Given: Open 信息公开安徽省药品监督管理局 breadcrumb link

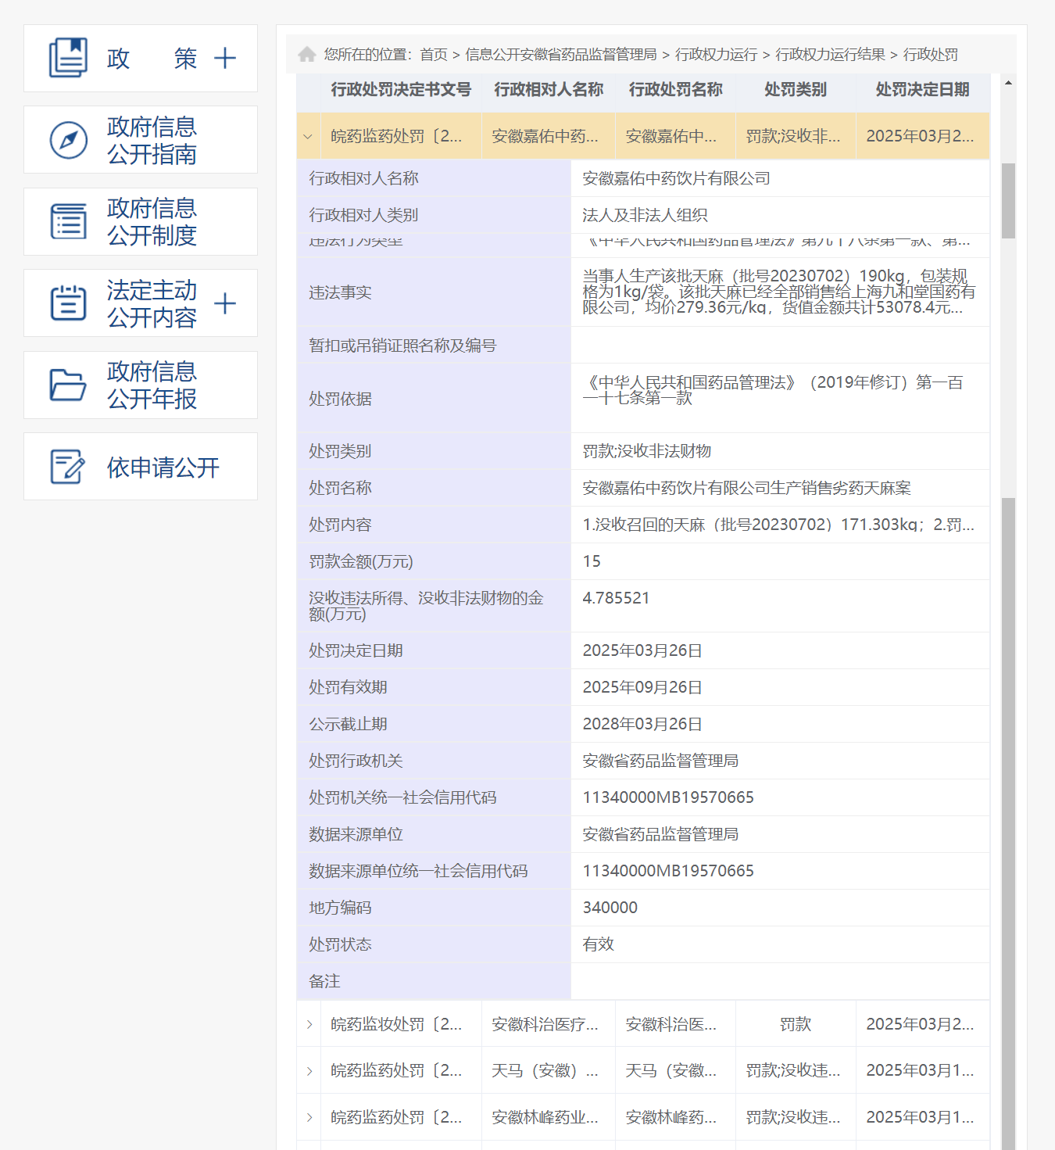Looking at the screenshot, I should [x=561, y=55].
